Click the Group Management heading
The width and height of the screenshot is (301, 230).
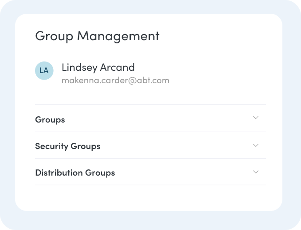pyautogui.click(x=97, y=36)
